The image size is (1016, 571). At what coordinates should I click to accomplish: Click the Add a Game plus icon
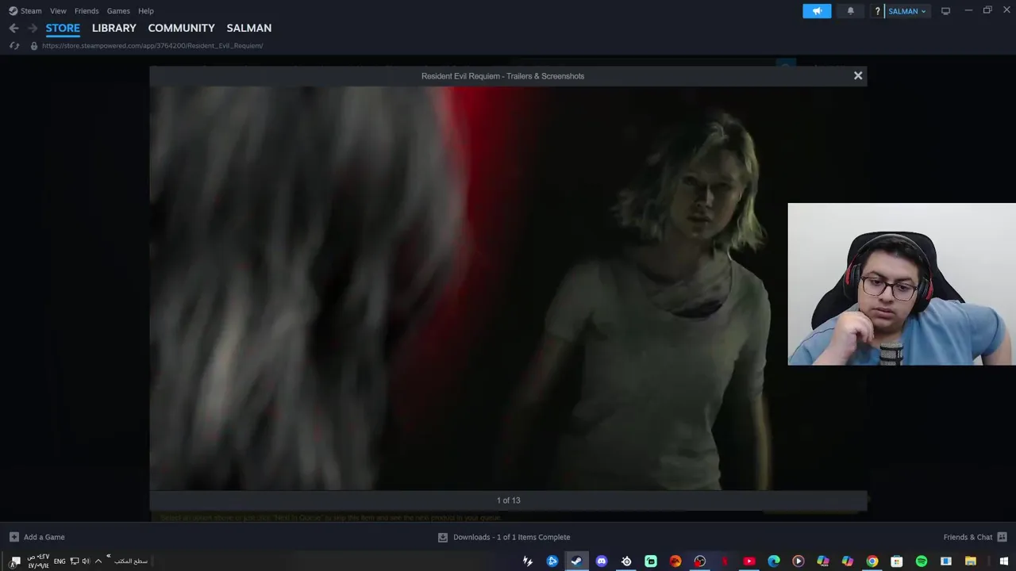13,537
